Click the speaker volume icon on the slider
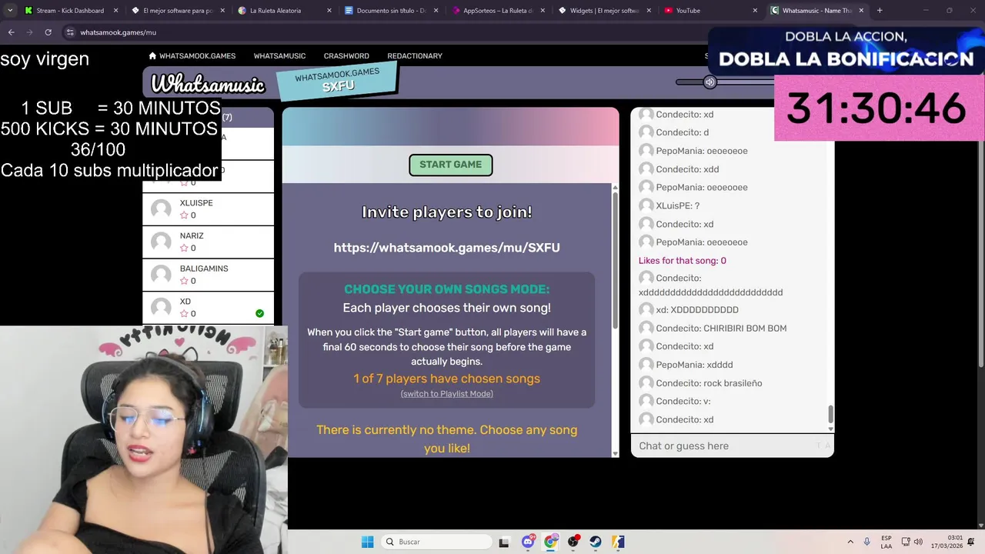 point(710,82)
